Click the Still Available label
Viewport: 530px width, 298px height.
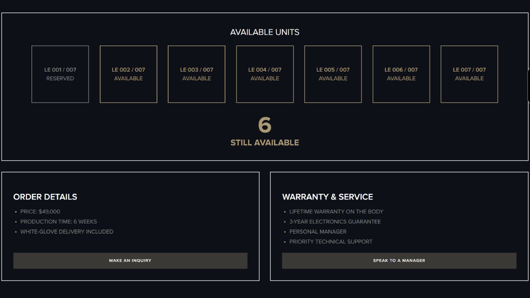[265, 143]
